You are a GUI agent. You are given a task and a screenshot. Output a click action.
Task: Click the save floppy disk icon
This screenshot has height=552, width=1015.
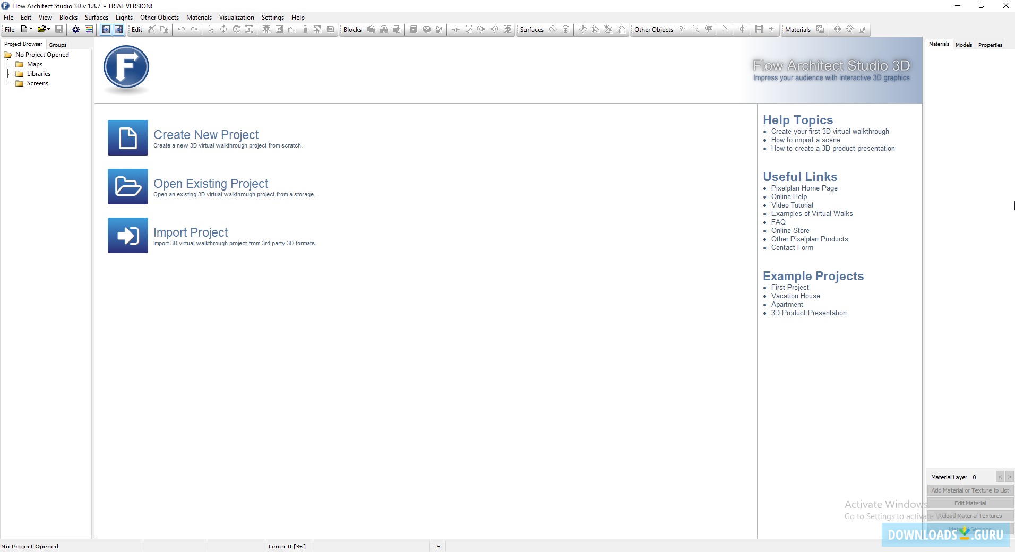(59, 29)
